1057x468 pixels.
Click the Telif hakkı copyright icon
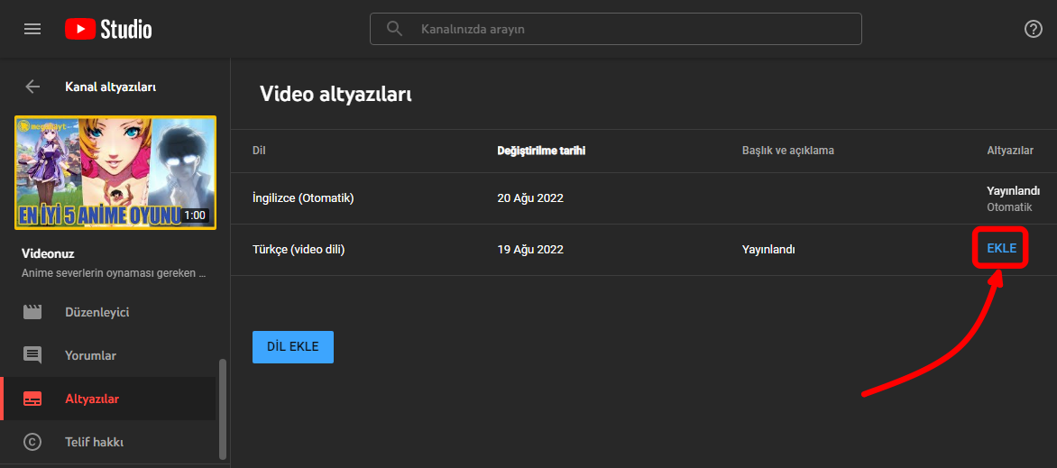pyautogui.click(x=32, y=442)
